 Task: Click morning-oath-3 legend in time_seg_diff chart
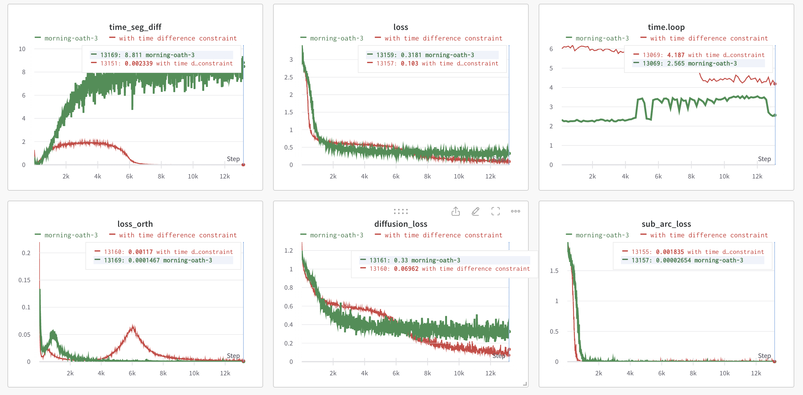click(66, 38)
